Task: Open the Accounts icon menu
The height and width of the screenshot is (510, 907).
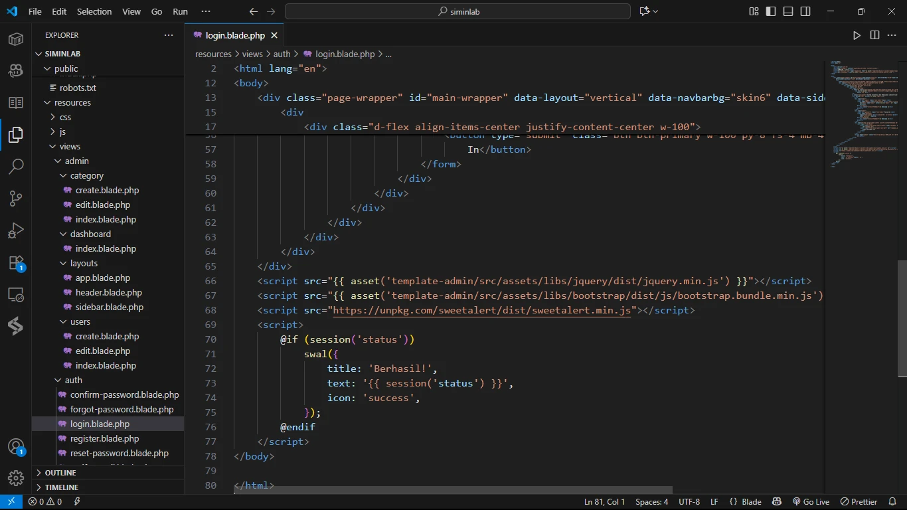Action: pos(16,447)
